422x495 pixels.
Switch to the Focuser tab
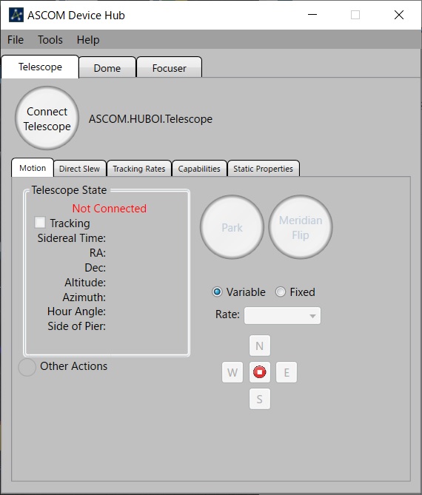[170, 68]
